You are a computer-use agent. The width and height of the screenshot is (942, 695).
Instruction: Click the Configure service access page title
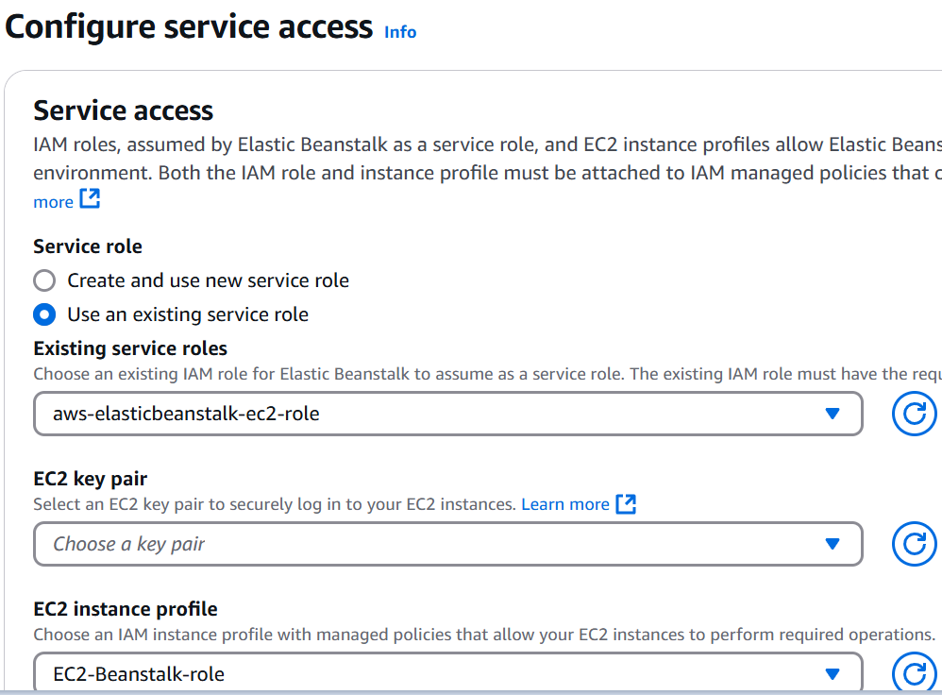coord(189,27)
